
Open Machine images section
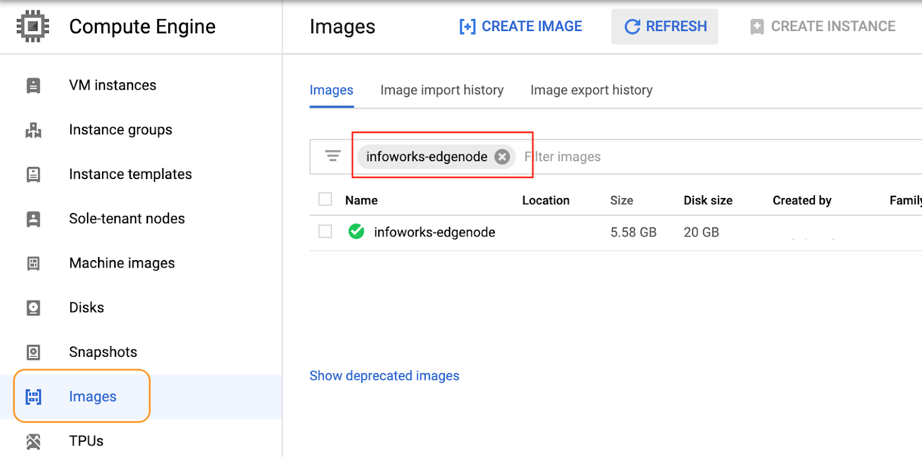pos(122,263)
